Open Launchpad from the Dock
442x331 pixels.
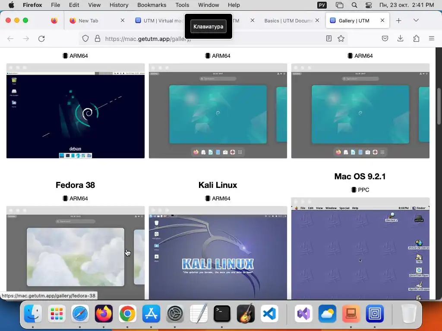click(x=57, y=313)
